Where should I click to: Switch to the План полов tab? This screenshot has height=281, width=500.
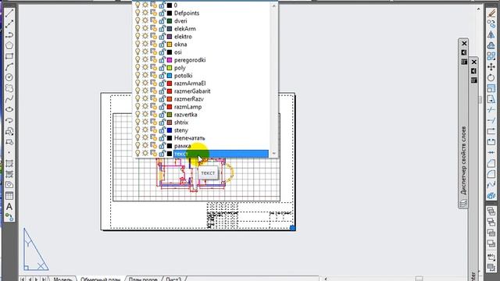[143, 279]
